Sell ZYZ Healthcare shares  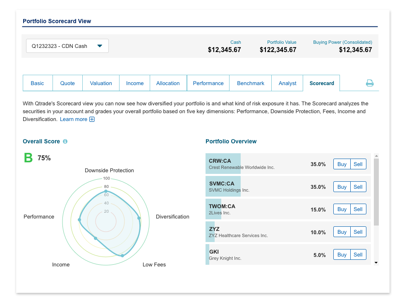(358, 232)
